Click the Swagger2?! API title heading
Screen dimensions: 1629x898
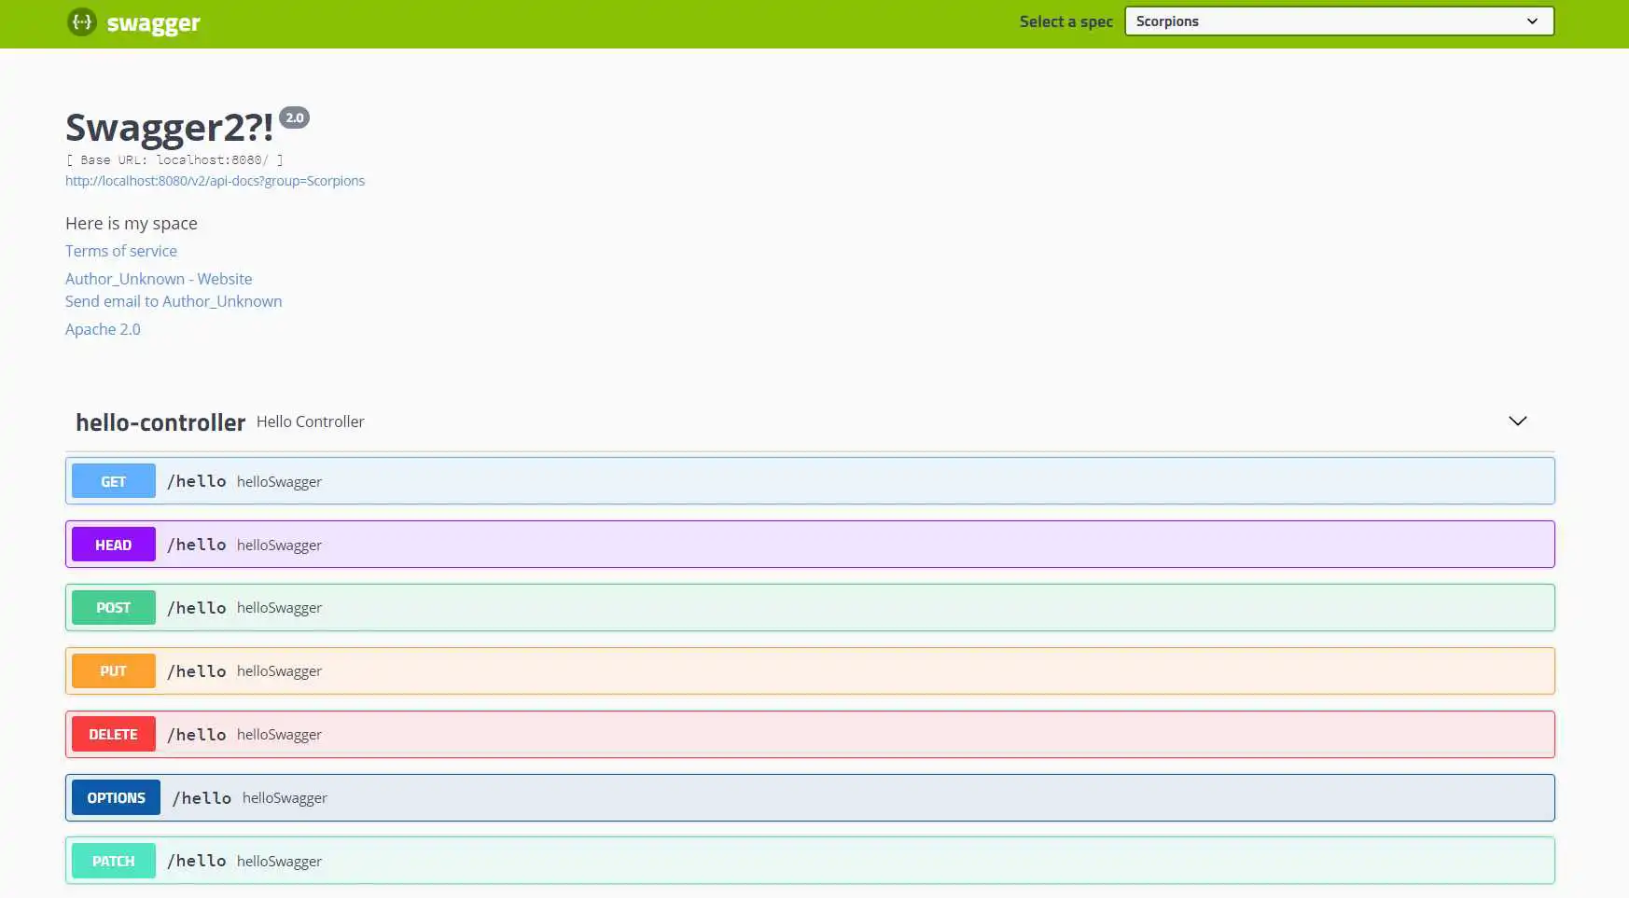tap(169, 128)
